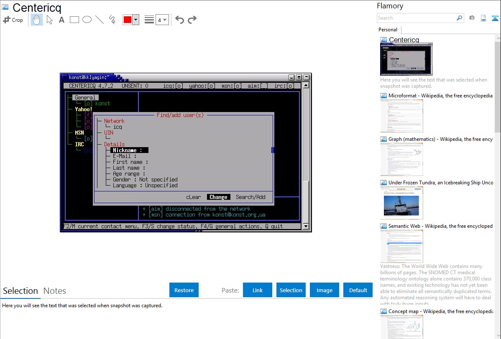This screenshot has height=339, width=501.
Task: Choose the arrow pointer tool
Action: click(49, 20)
